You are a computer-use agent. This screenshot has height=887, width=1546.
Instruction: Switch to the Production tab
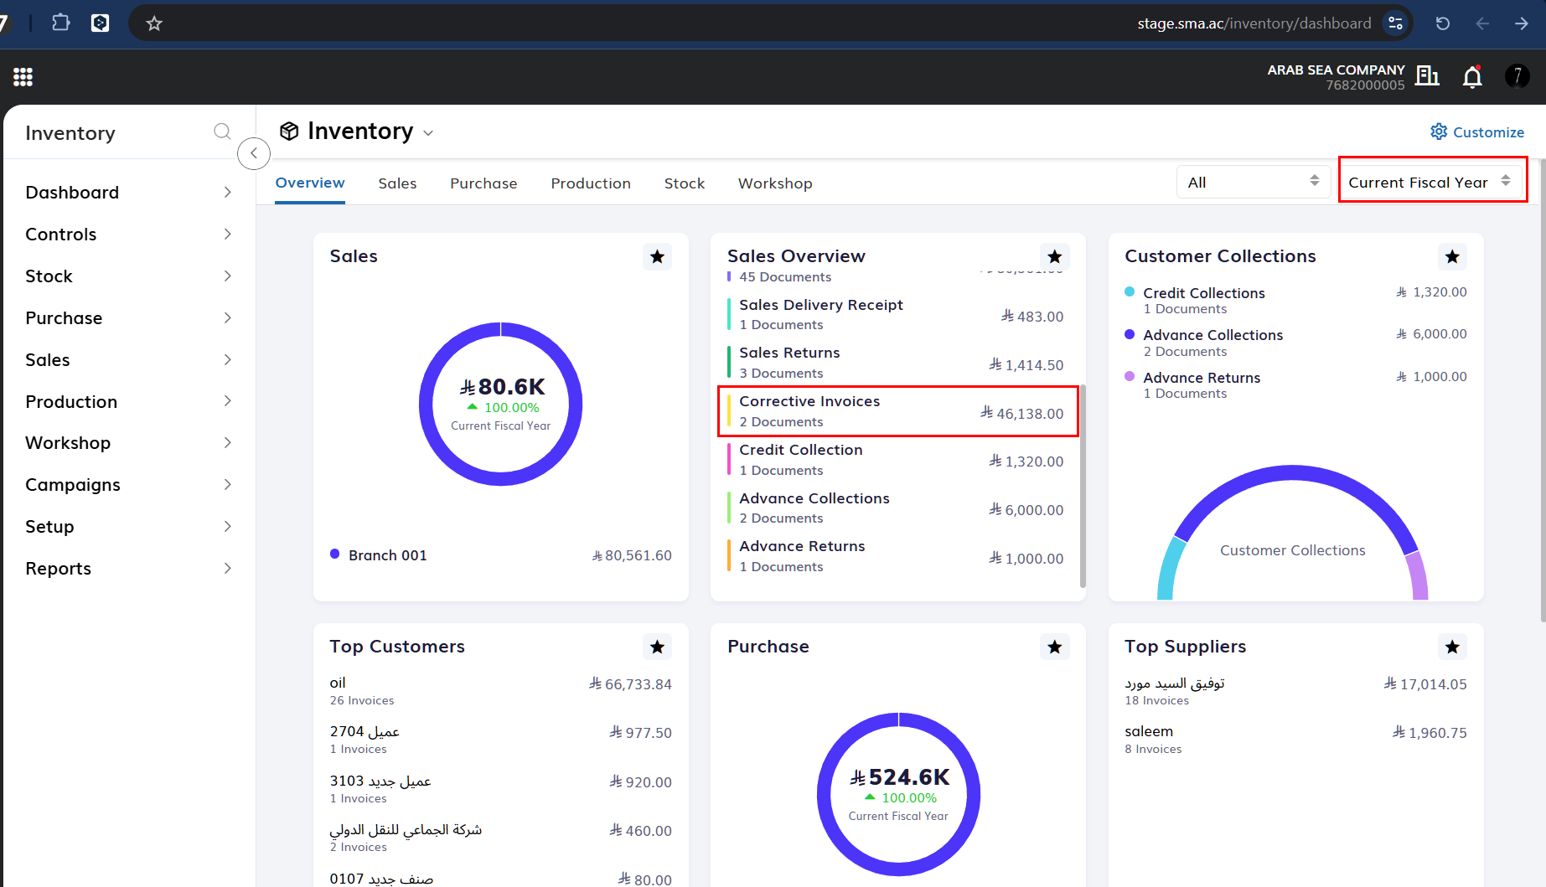click(591, 183)
